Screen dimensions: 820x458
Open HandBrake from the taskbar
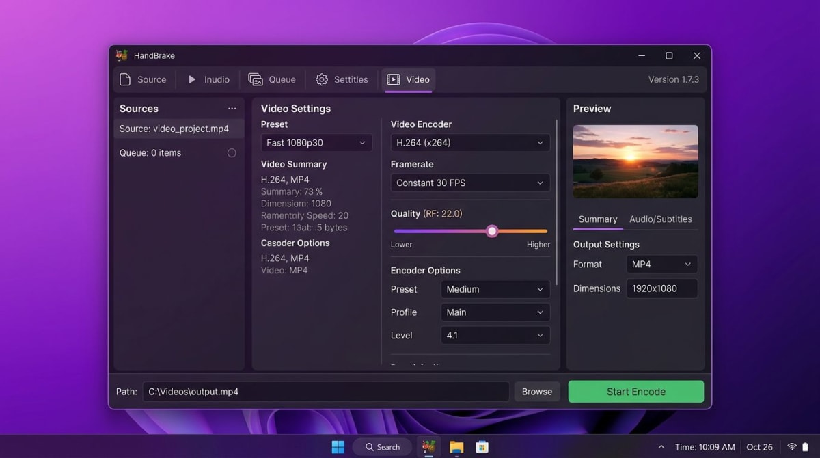tap(429, 447)
